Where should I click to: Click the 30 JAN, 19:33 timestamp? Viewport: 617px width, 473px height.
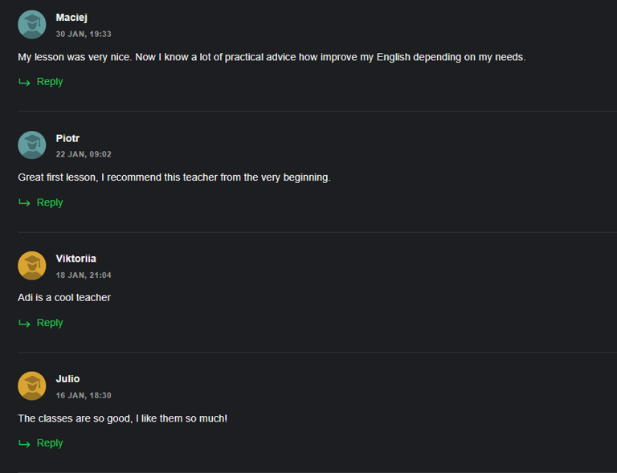point(84,35)
